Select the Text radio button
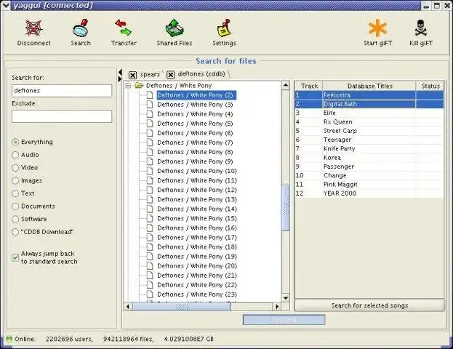 pos(15,193)
